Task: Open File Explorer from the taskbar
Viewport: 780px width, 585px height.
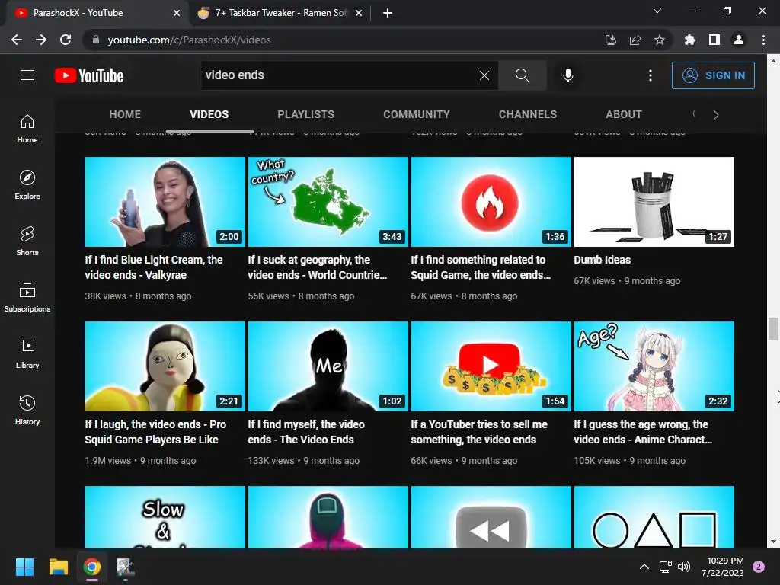Action: point(58,567)
